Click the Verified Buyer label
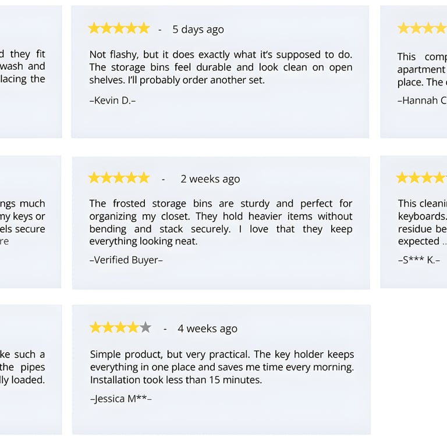 click(126, 260)
